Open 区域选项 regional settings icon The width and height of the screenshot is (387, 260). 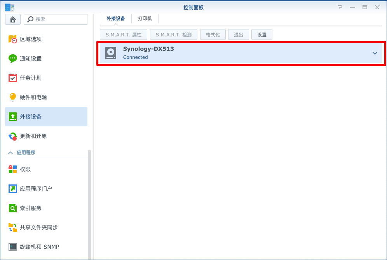pyautogui.click(x=13, y=39)
